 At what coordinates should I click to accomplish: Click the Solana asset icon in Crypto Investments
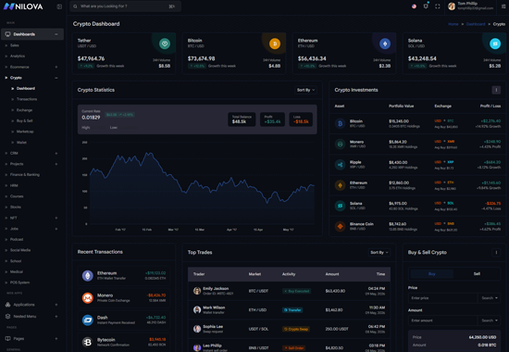click(341, 206)
